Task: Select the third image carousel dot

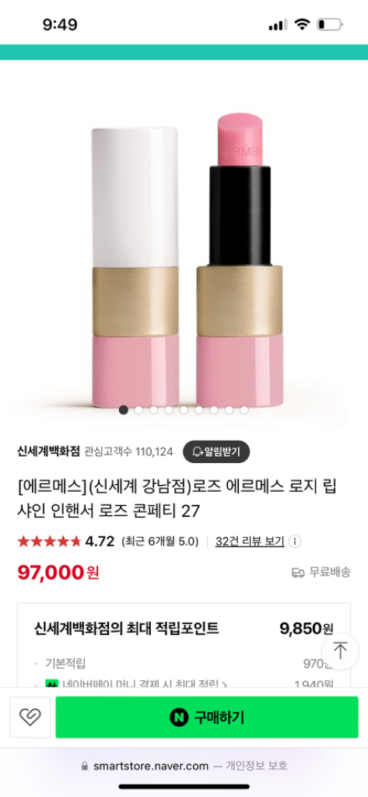Action: coord(153,409)
